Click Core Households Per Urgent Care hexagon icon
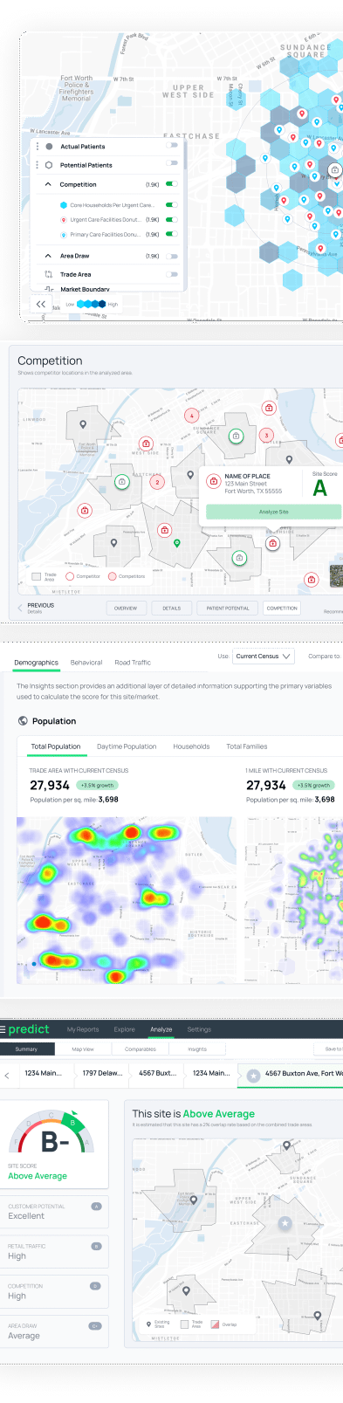 click(64, 205)
